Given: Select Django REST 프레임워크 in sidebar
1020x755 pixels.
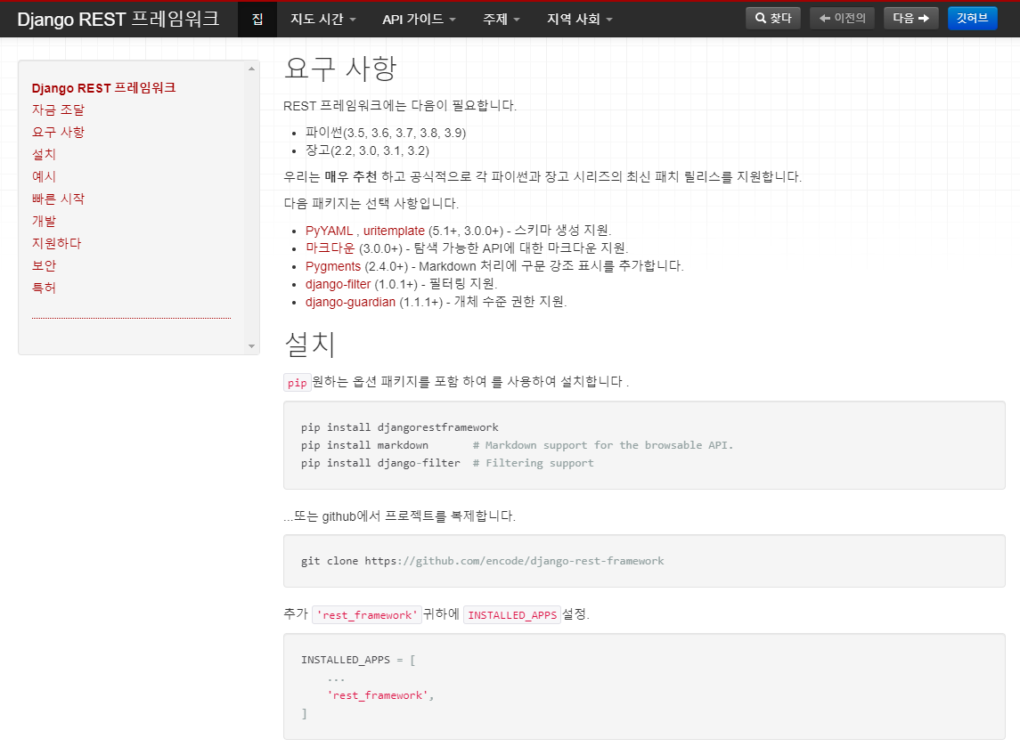Looking at the screenshot, I should tap(103, 88).
